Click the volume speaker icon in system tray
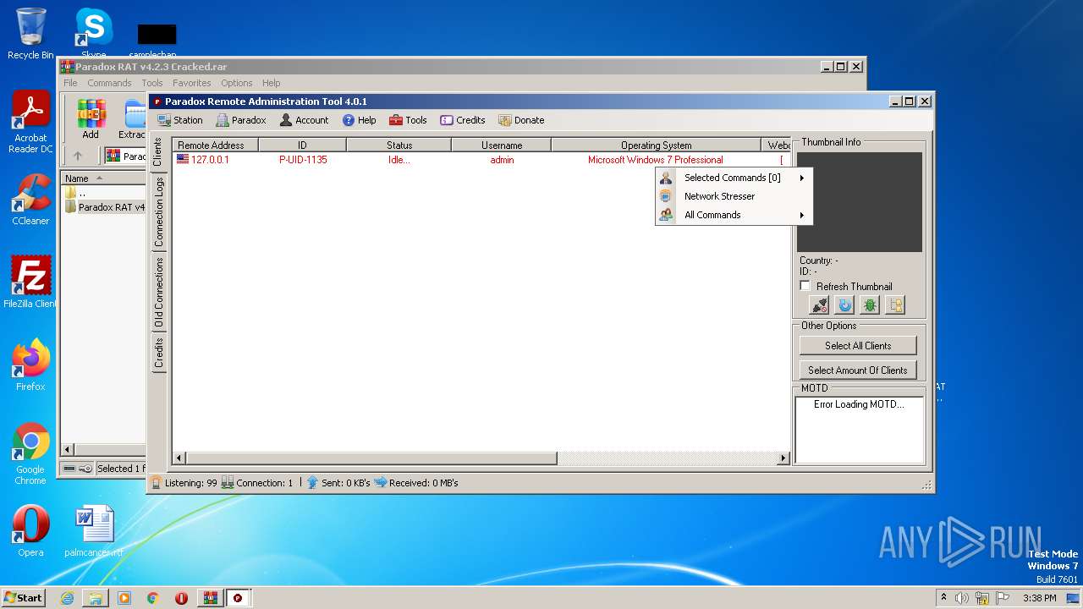Image resolution: width=1083 pixels, height=609 pixels. coord(962,598)
